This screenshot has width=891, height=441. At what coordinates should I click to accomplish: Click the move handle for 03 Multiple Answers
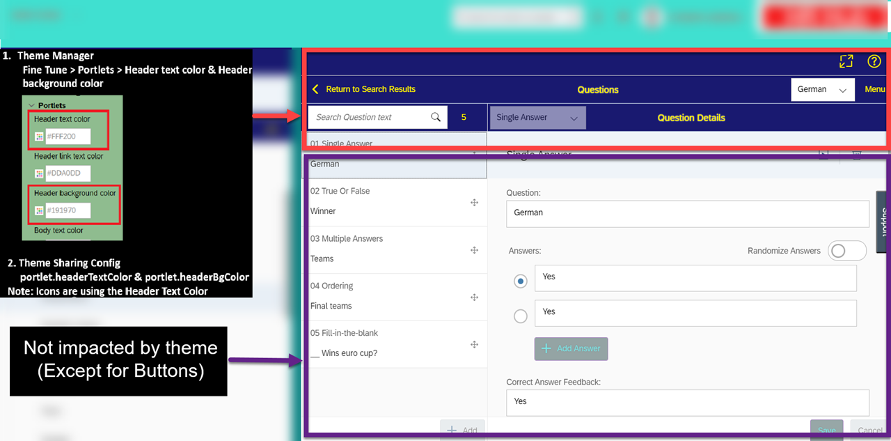click(x=474, y=250)
